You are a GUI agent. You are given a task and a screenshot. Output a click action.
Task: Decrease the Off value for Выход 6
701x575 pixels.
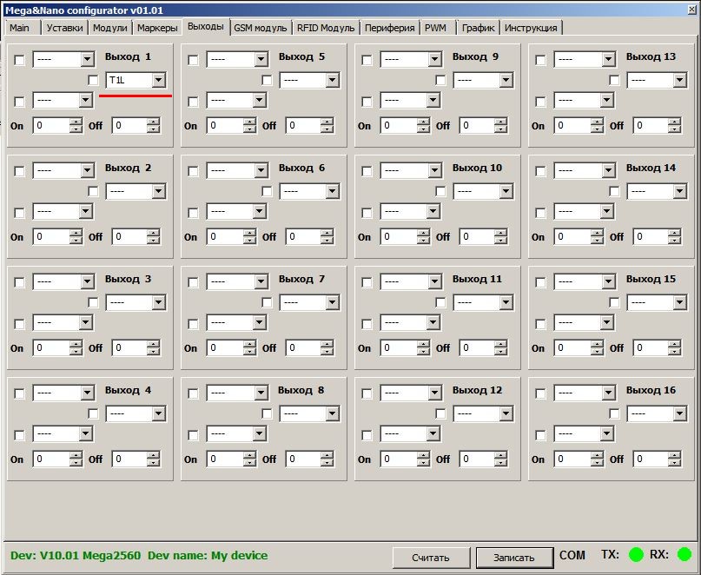pyautogui.click(x=327, y=241)
